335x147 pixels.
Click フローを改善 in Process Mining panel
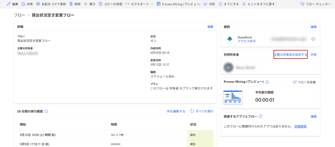pos(304,82)
